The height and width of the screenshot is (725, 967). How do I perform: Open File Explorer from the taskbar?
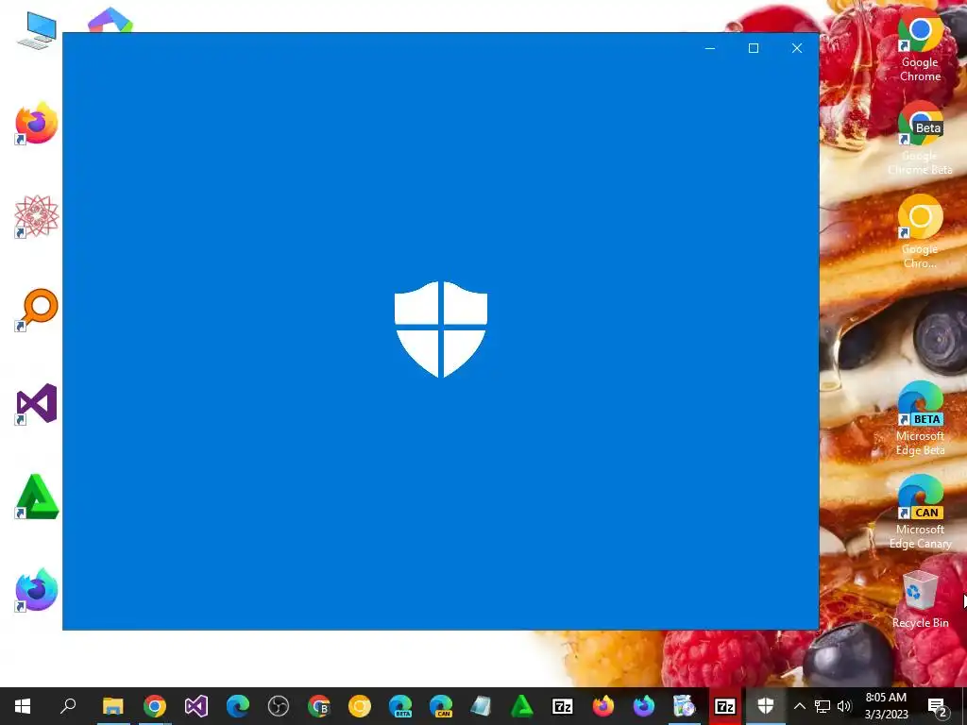point(113,706)
